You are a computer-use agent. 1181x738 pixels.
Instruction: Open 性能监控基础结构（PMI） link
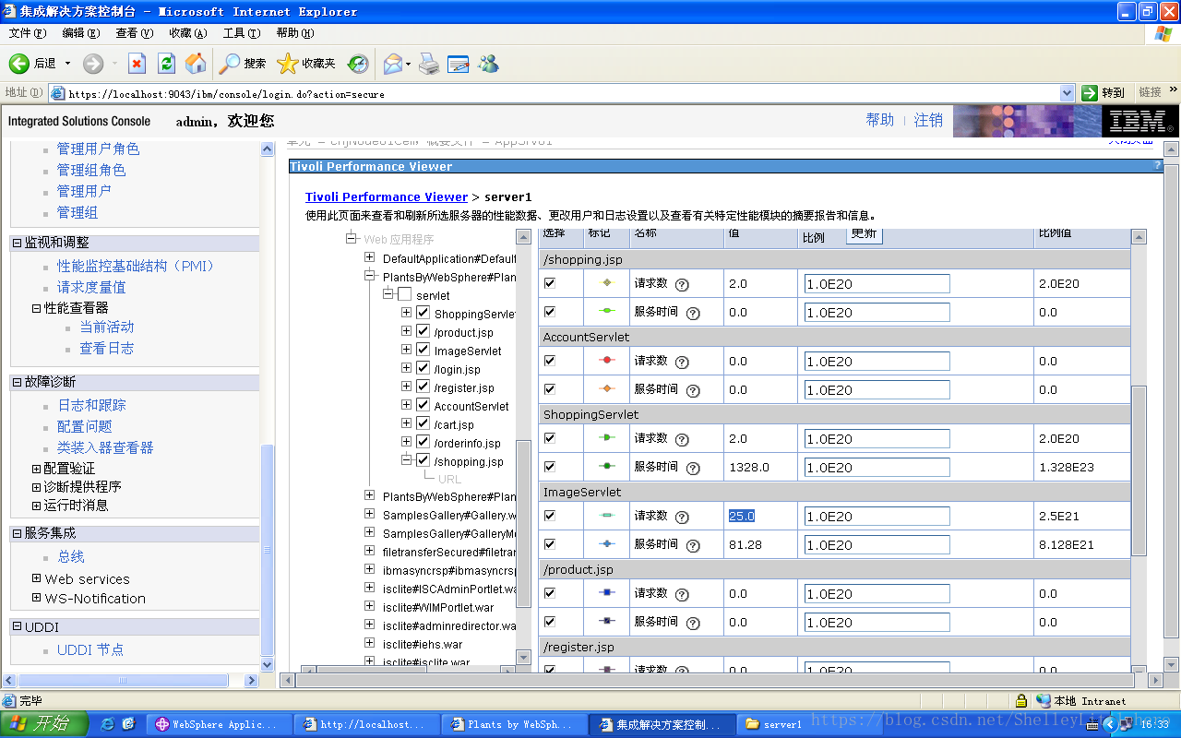(136, 266)
